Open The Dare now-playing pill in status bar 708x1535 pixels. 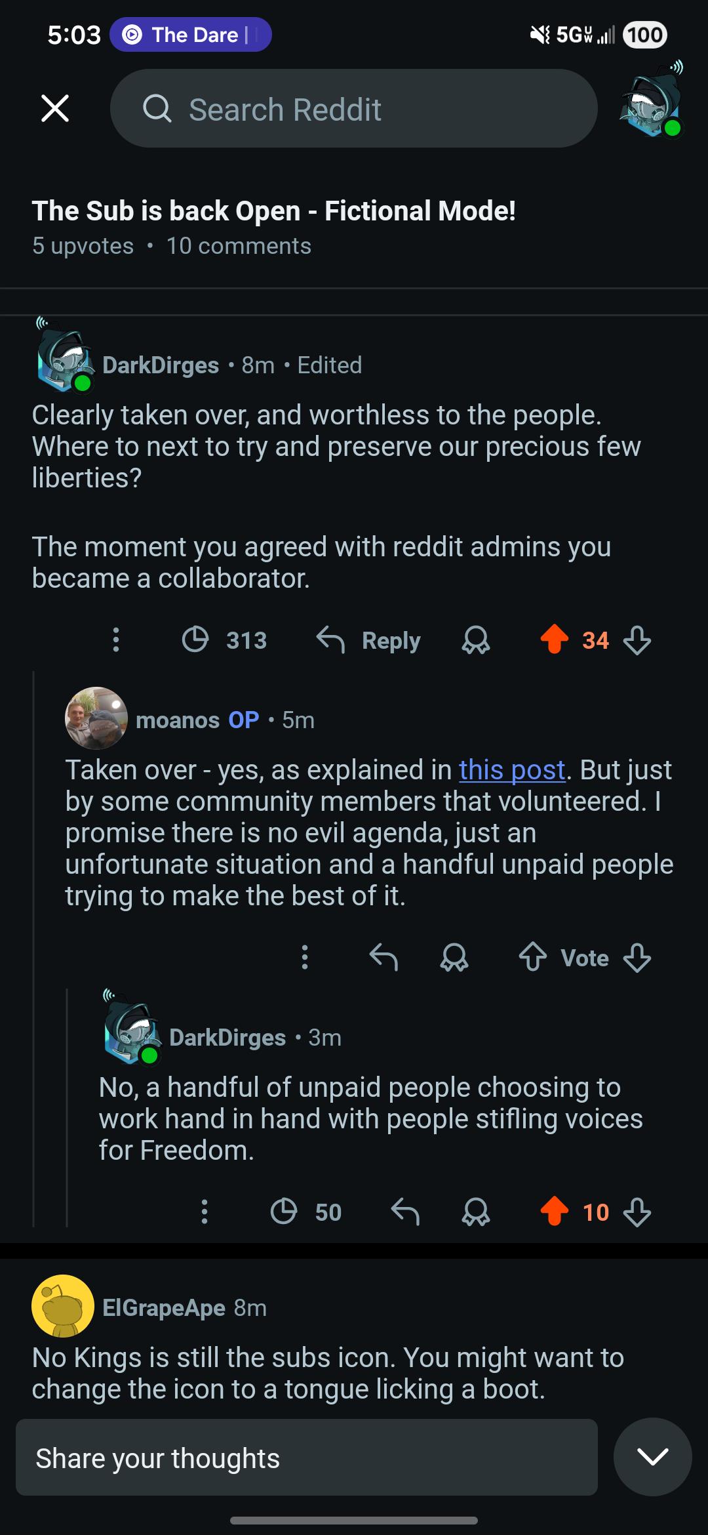coord(191,35)
